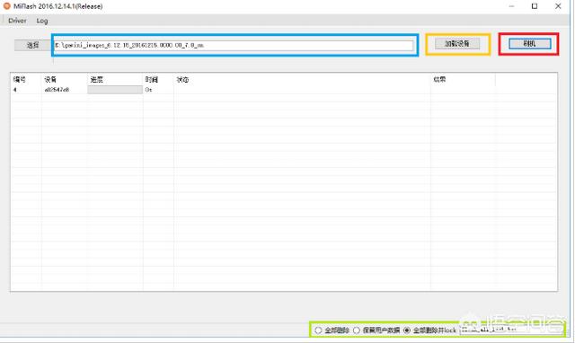Click the 加载设备 refresh devices button
This screenshot has width=575, height=343.
click(x=457, y=44)
